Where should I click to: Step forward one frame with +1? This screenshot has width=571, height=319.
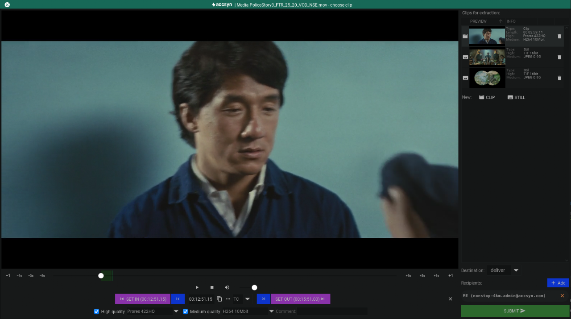click(x=451, y=276)
